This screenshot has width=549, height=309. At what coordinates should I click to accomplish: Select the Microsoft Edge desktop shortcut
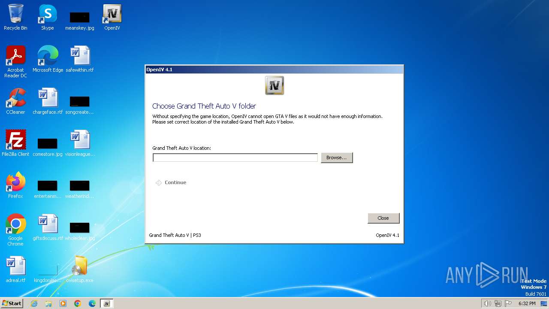(x=48, y=59)
